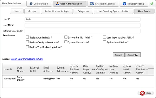Open the Authentication Settings tab
156x98 pixels.
57,11
